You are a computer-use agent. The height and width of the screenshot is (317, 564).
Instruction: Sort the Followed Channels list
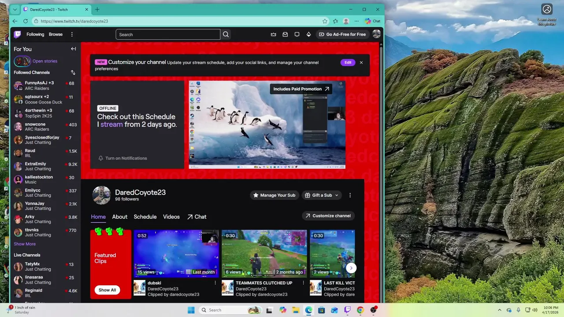[x=73, y=72]
